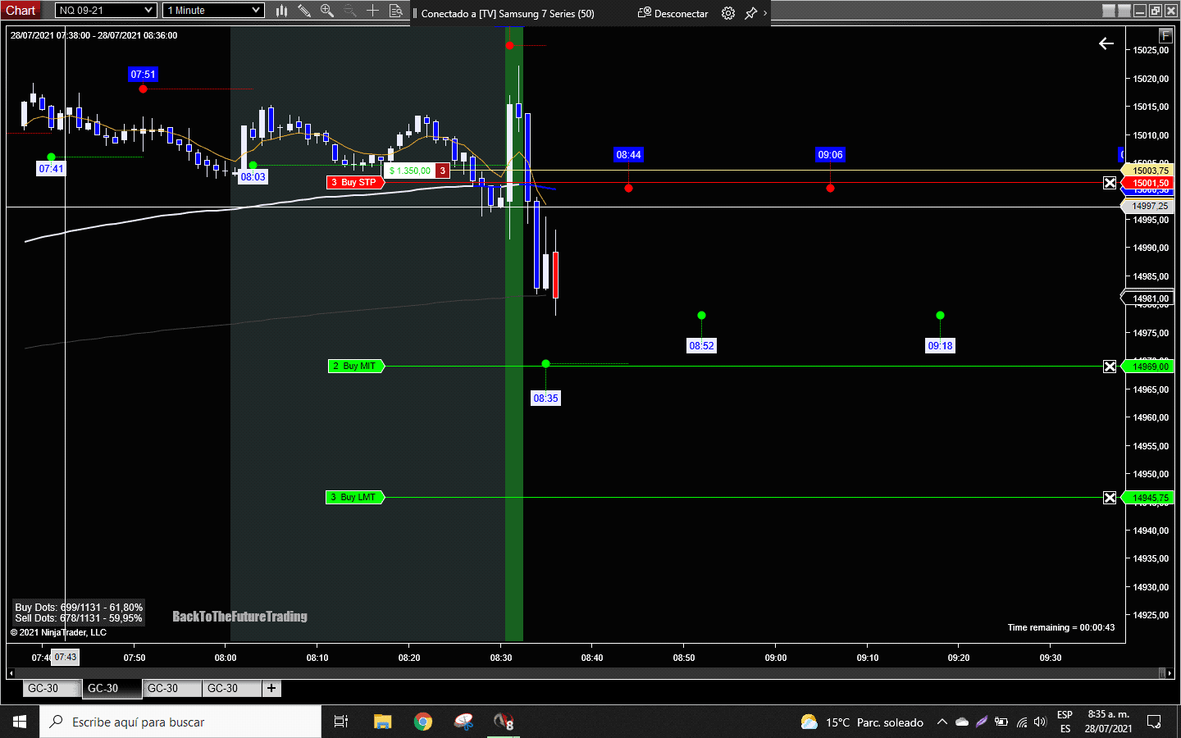Image resolution: width=1181 pixels, height=738 pixels.
Task: Open the volume control tray icon
Action: pyautogui.click(x=1040, y=722)
